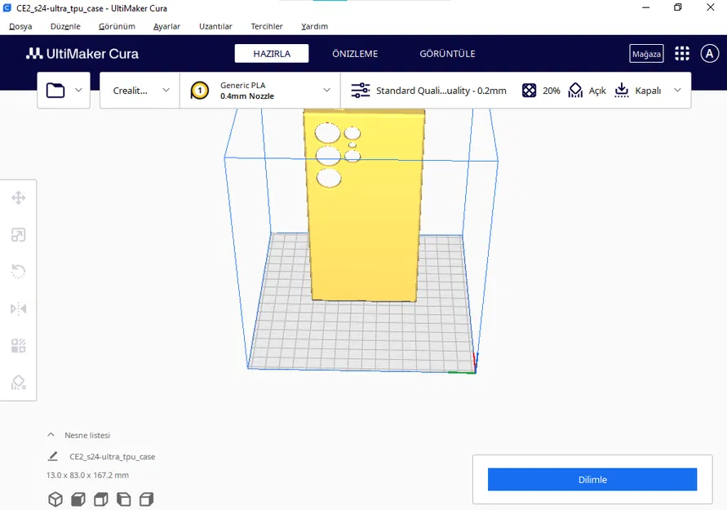Switch to front view cube icon
Image resolution: width=727 pixels, height=510 pixels.
pos(78,499)
